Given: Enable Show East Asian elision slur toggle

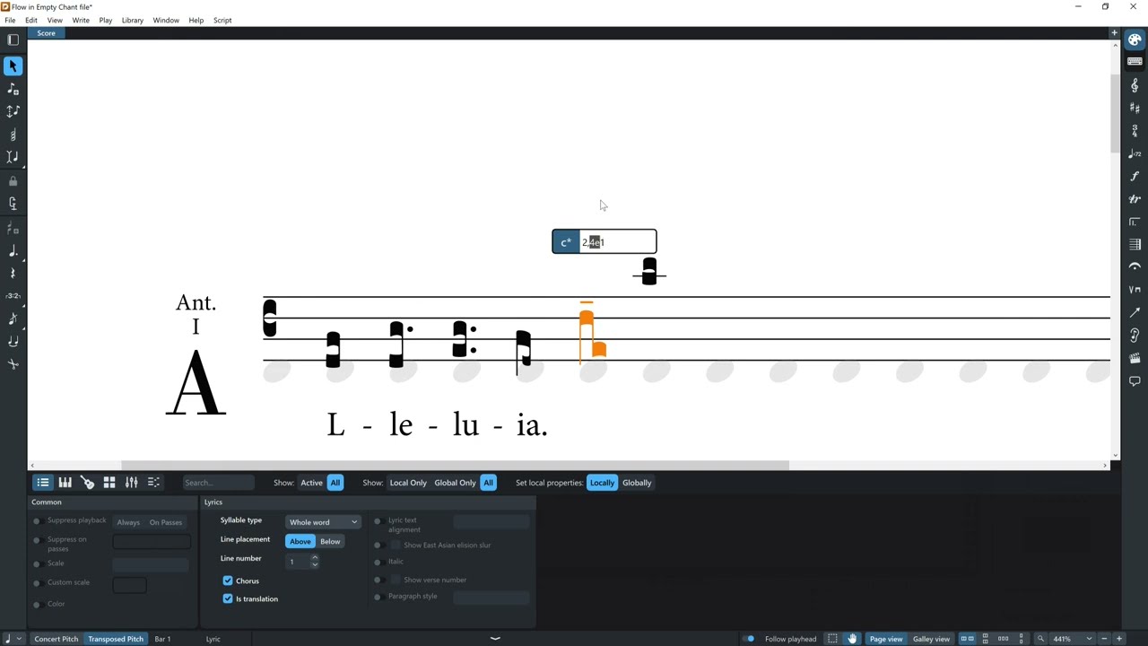Looking at the screenshot, I should [x=378, y=545].
